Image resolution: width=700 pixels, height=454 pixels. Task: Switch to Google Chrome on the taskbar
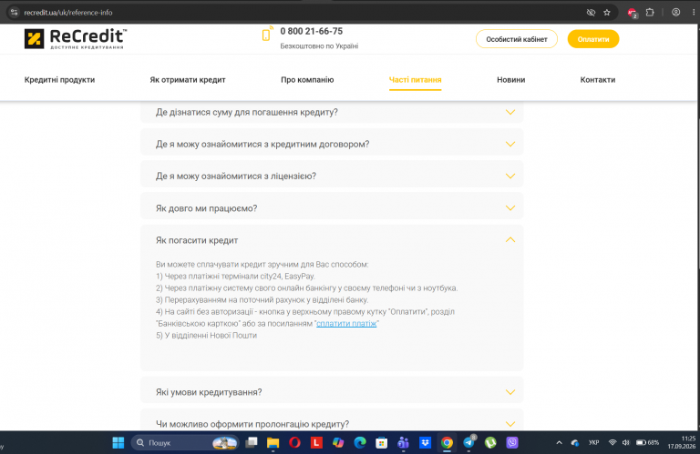click(x=447, y=442)
